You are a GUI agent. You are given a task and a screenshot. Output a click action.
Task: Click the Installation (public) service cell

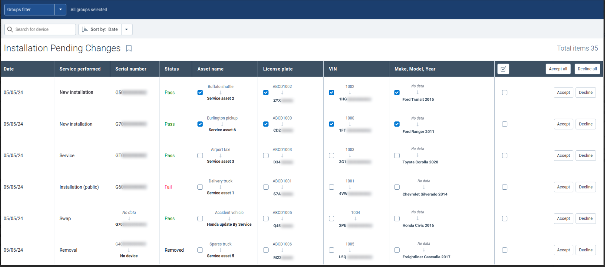tap(79, 187)
